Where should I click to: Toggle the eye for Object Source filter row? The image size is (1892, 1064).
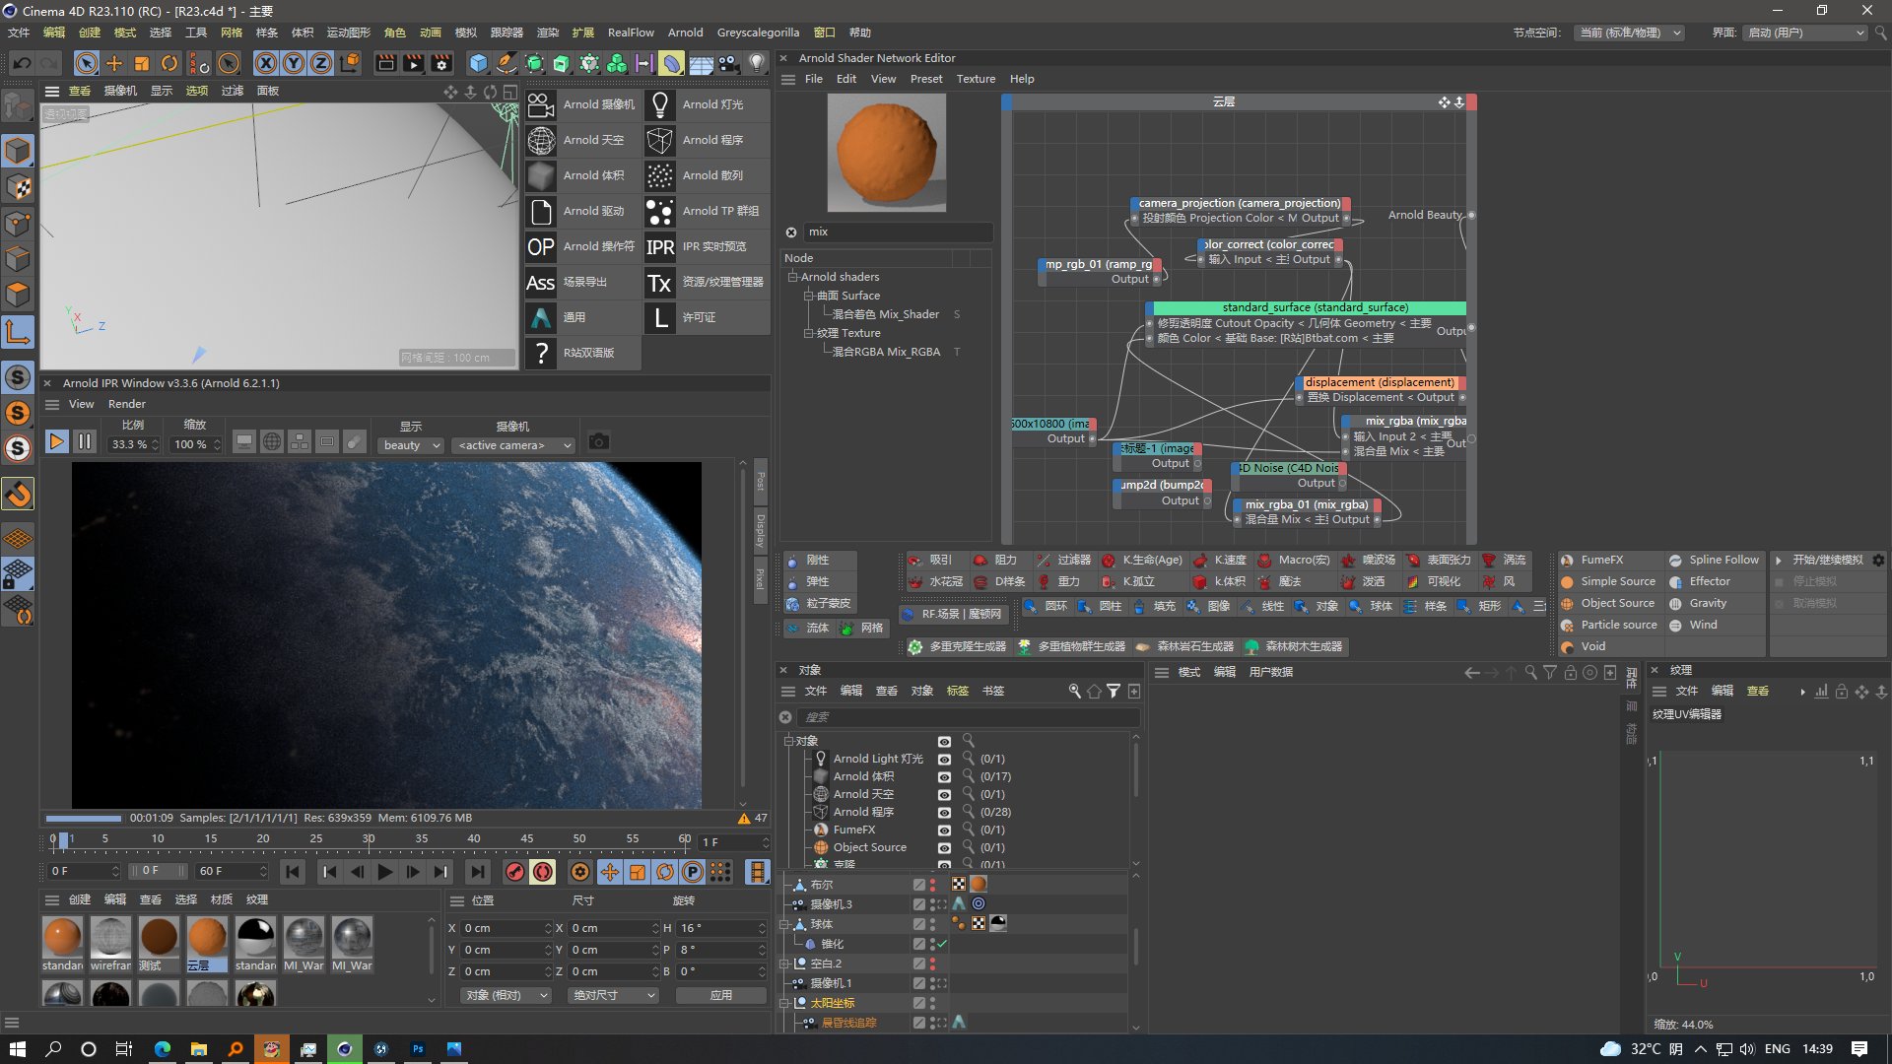point(944,848)
